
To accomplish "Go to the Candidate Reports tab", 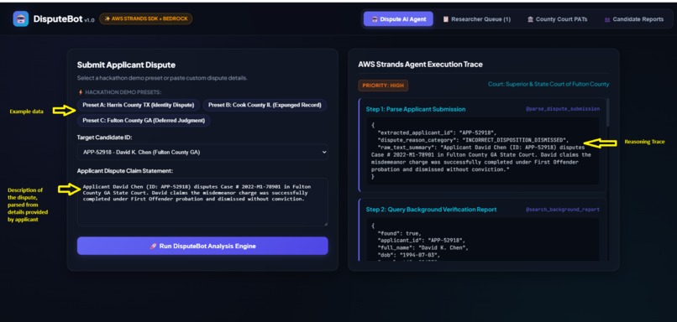I will pos(634,19).
